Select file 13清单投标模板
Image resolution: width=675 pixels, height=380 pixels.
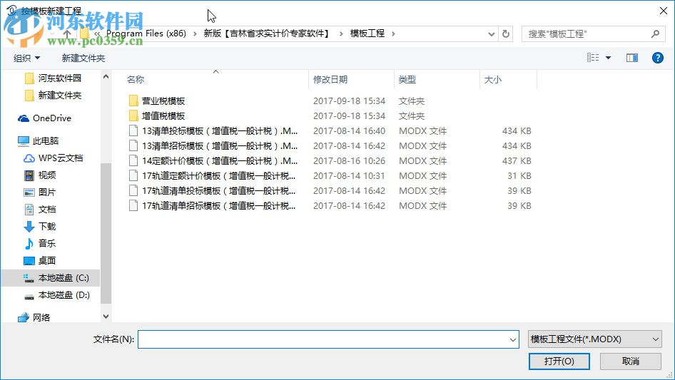[x=220, y=131]
